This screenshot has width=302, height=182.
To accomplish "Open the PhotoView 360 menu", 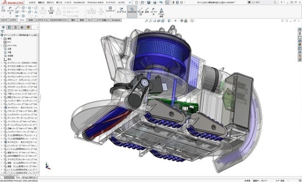I will click(x=96, y=3).
